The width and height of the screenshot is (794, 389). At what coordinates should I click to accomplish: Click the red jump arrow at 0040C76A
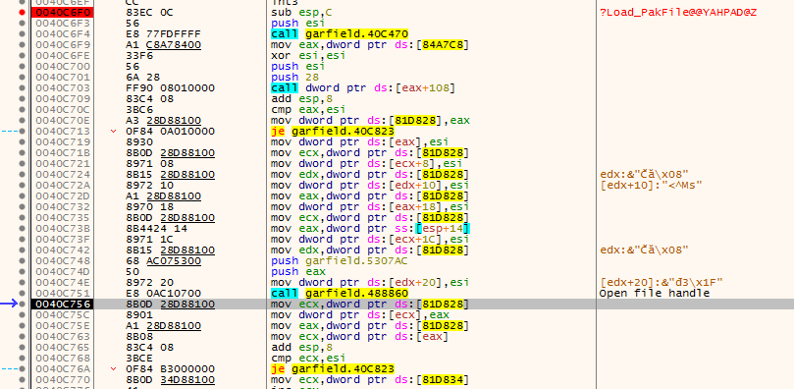coord(113,368)
